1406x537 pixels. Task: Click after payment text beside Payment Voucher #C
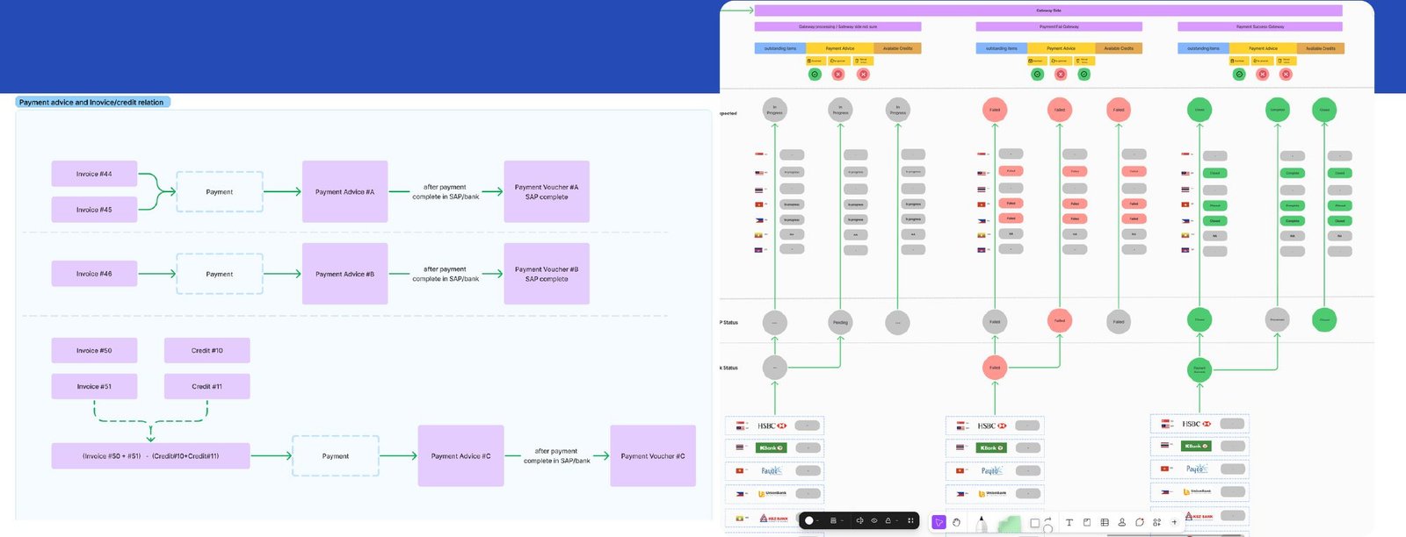557,456
